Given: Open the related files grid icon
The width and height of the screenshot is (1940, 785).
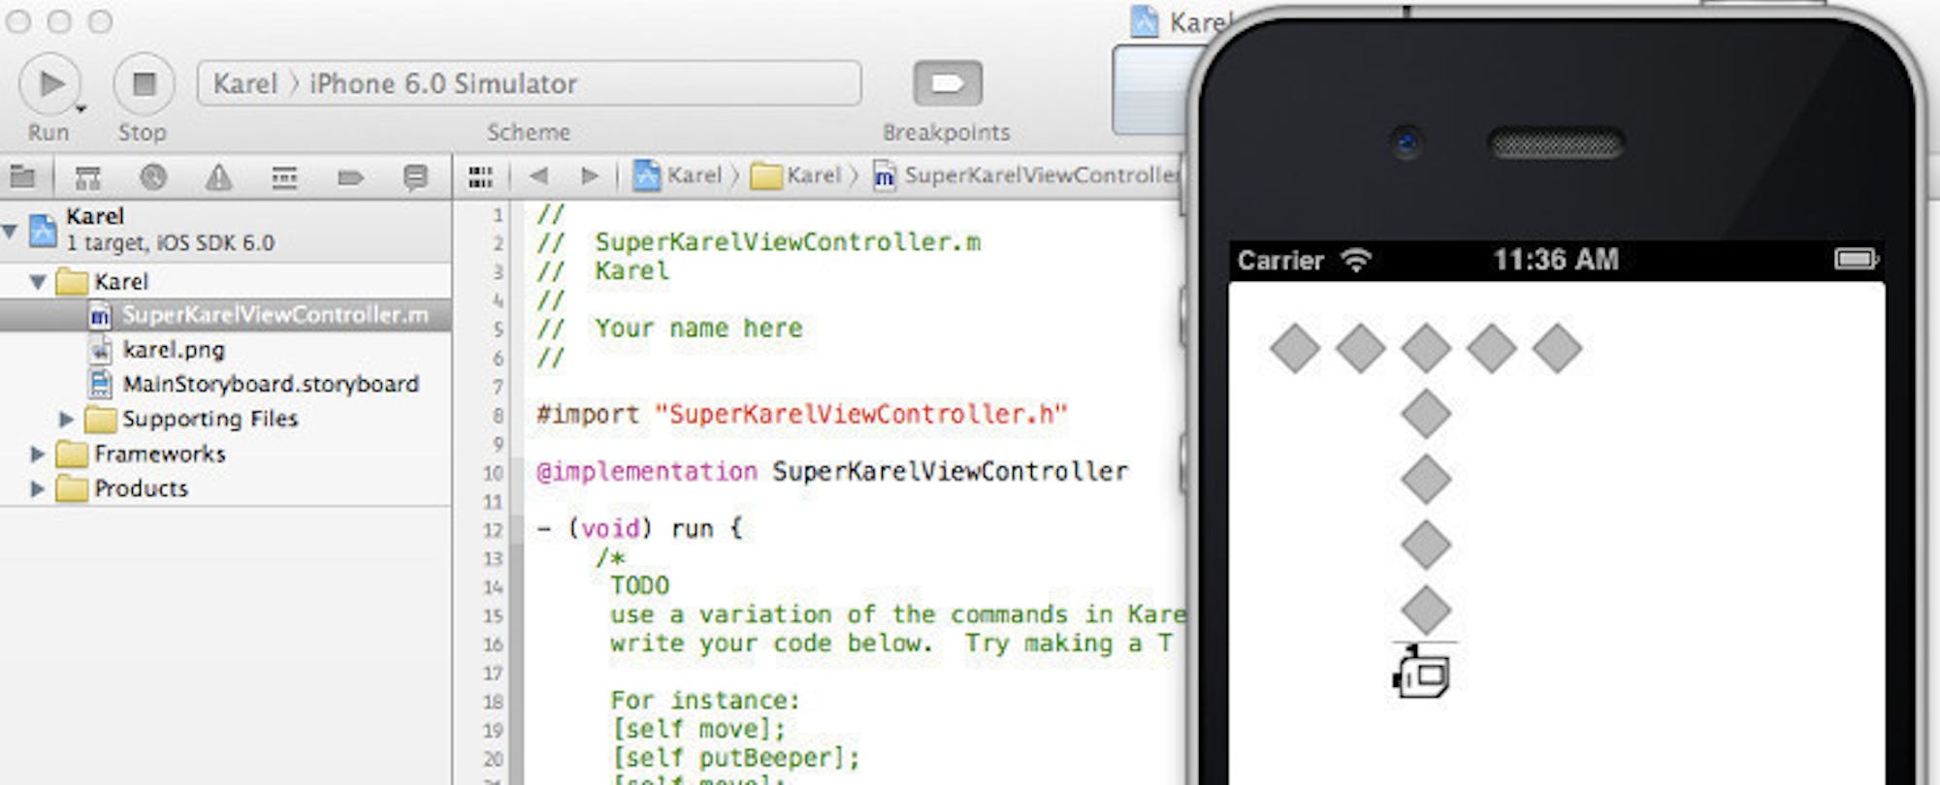Looking at the screenshot, I should (x=480, y=176).
